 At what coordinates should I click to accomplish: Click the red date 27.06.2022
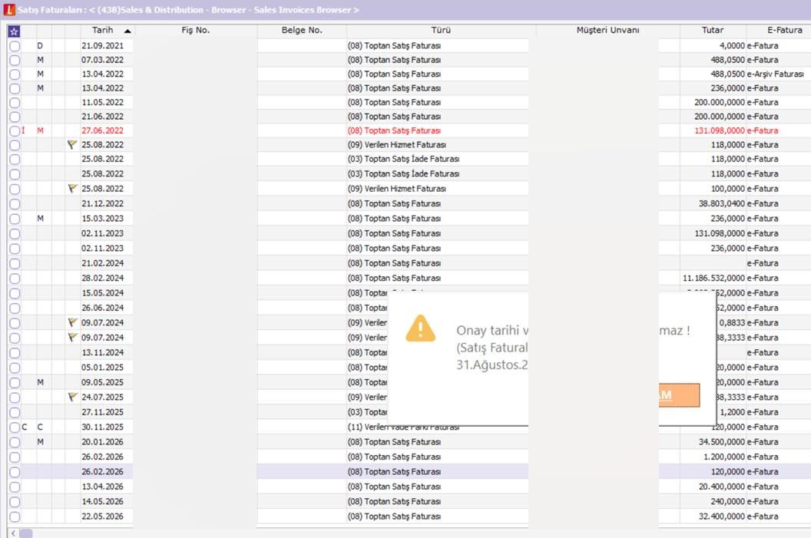click(102, 130)
